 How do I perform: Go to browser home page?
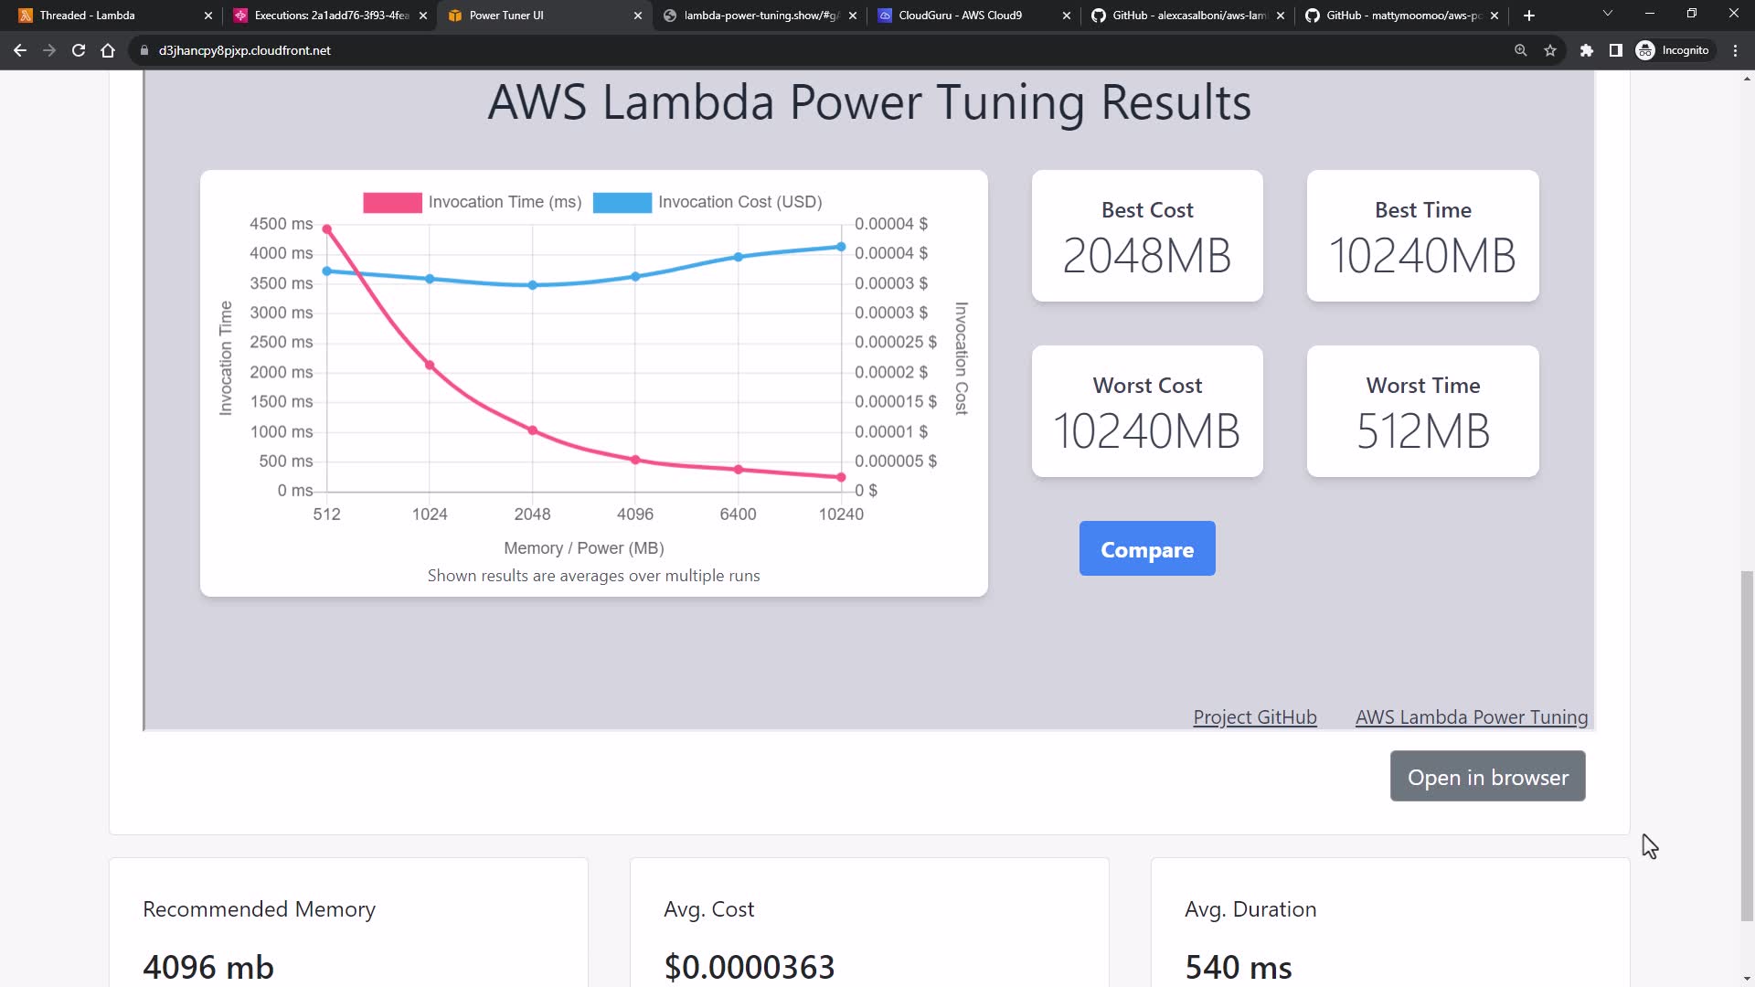[x=108, y=50]
